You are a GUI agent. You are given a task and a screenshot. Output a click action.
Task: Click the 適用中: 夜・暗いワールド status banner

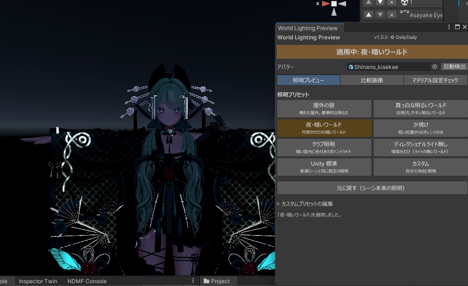[372, 52]
